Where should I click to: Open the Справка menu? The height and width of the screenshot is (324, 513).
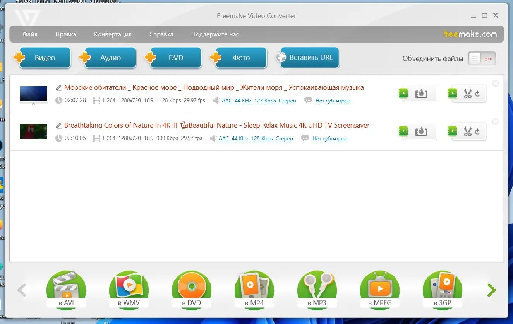coord(161,34)
